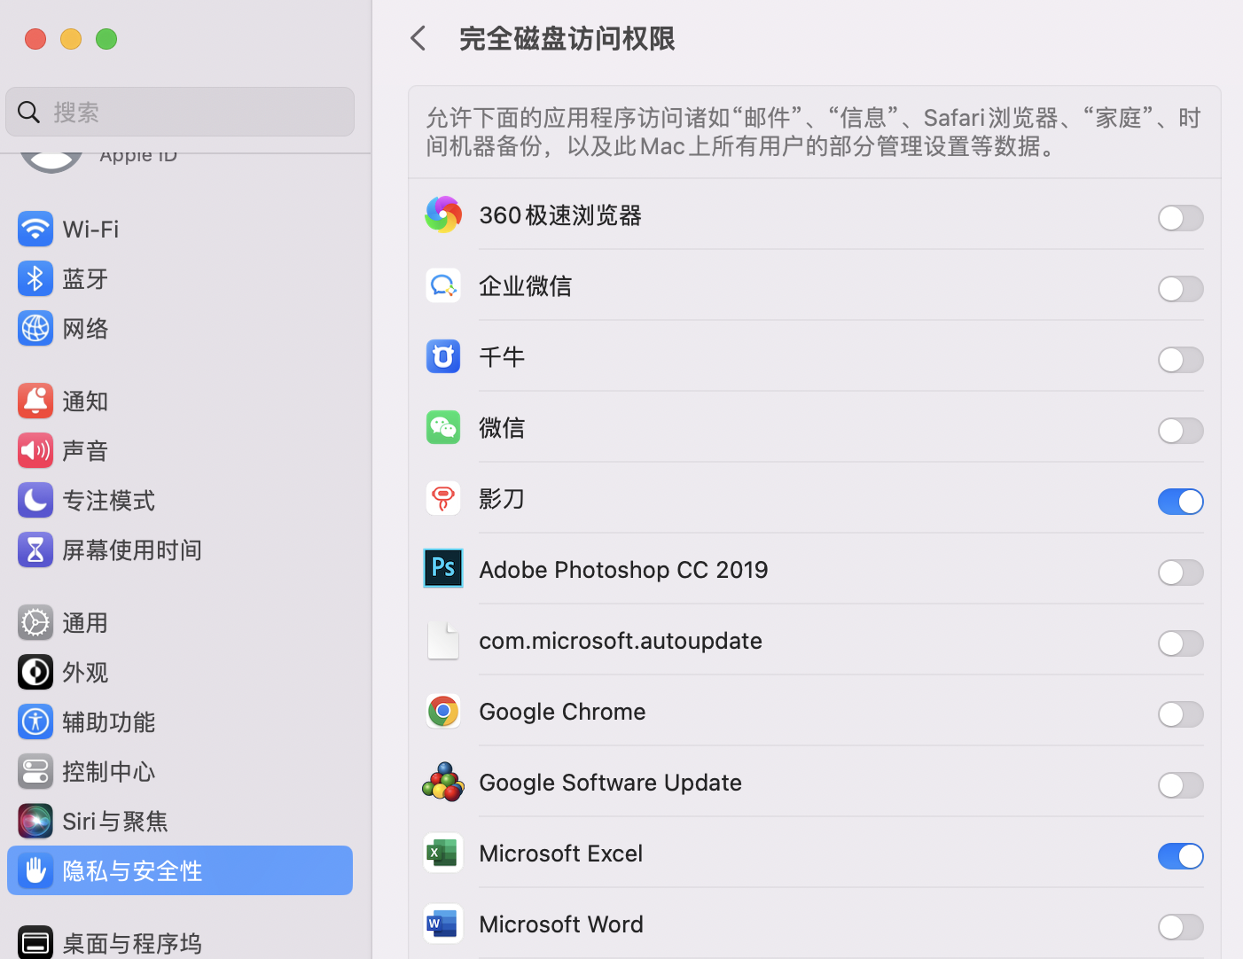Toggle 企业微信 disk access switch
The width and height of the screenshot is (1243, 959).
click(1181, 289)
